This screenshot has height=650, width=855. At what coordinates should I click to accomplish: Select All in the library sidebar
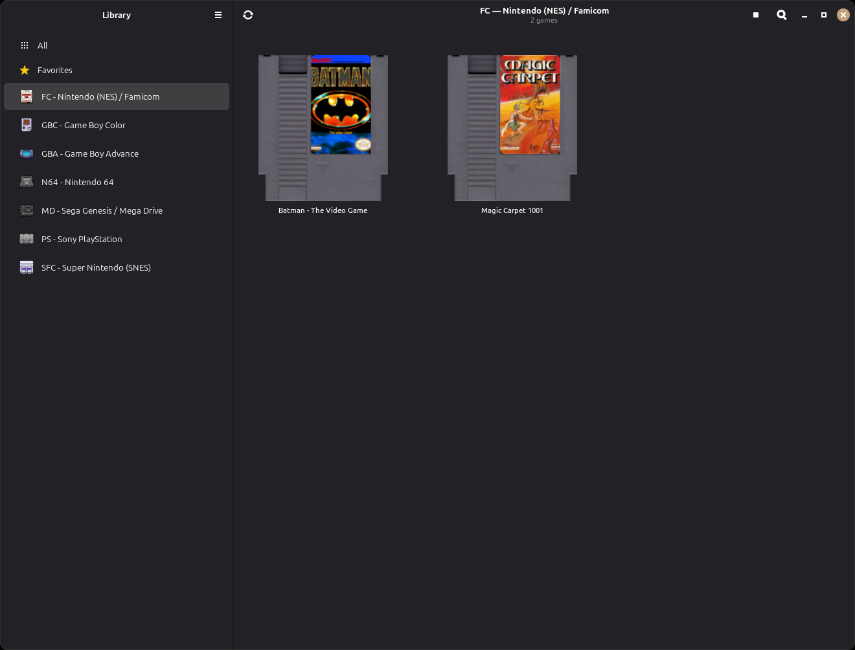(x=117, y=45)
